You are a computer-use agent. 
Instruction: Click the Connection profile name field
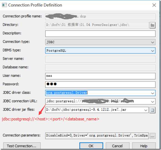pyautogui.click(x=100, y=17)
